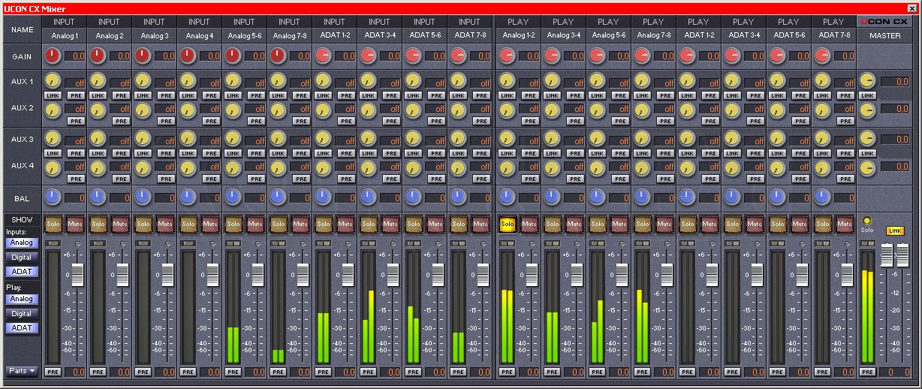Show Digital channels under Inputs

[22, 258]
